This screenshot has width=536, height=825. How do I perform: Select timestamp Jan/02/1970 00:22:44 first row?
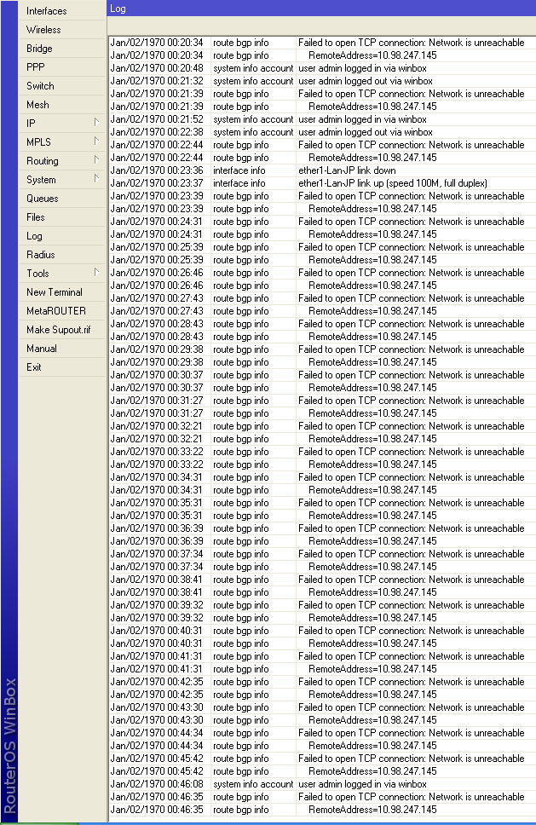pyautogui.click(x=157, y=145)
